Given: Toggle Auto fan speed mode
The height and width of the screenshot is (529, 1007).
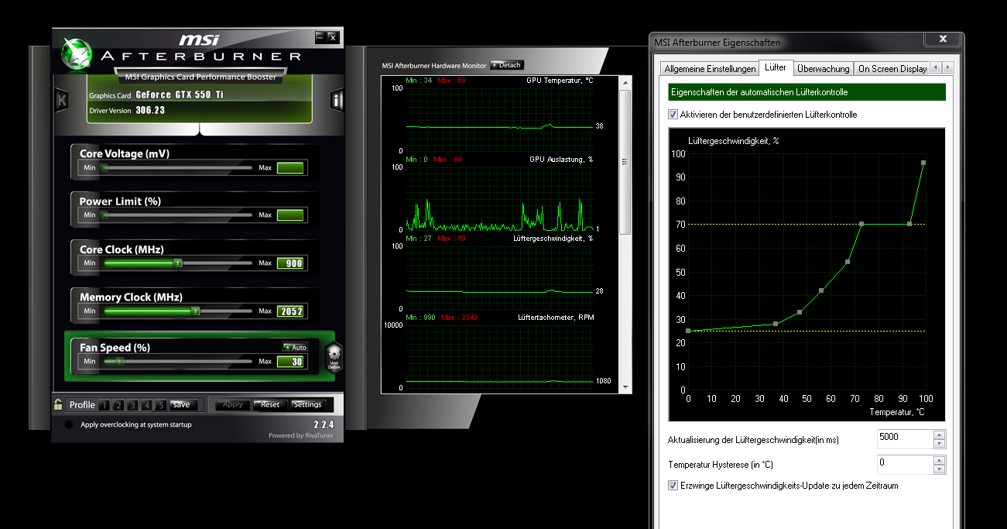Looking at the screenshot, I should tap(295, 347).
